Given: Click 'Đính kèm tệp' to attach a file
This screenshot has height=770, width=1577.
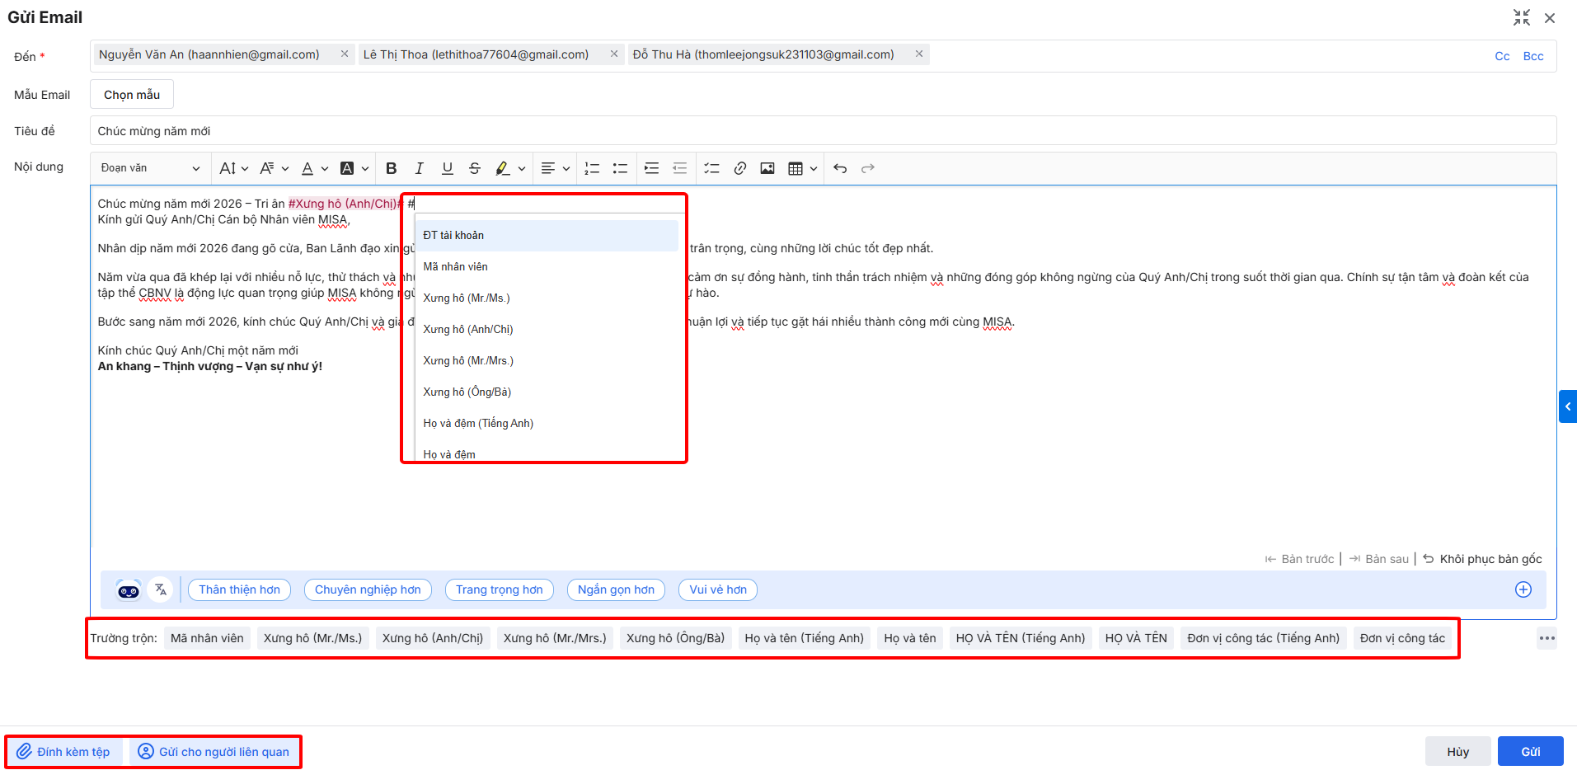Looking at the screenshot, I should point(64,752).
